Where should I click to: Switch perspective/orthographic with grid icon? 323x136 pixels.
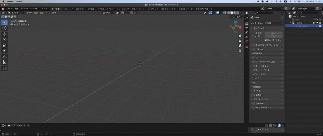point(240,51)
